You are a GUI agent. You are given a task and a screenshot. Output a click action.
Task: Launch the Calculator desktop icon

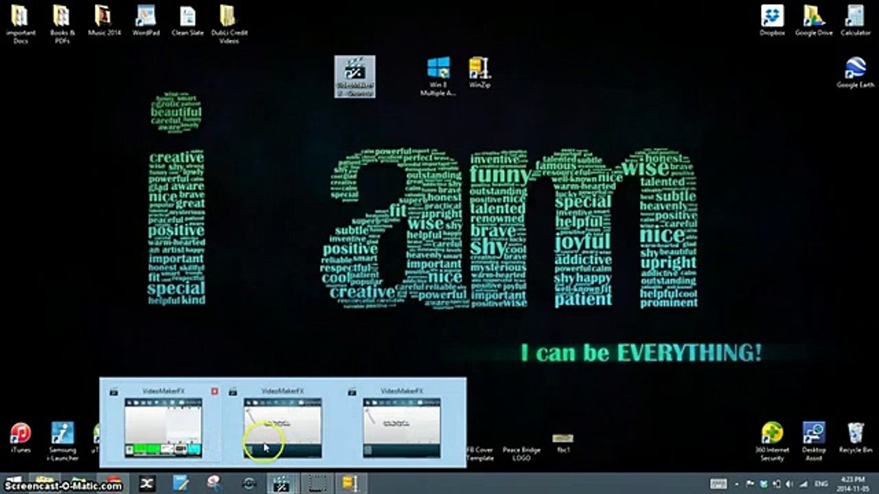point(855,21)
